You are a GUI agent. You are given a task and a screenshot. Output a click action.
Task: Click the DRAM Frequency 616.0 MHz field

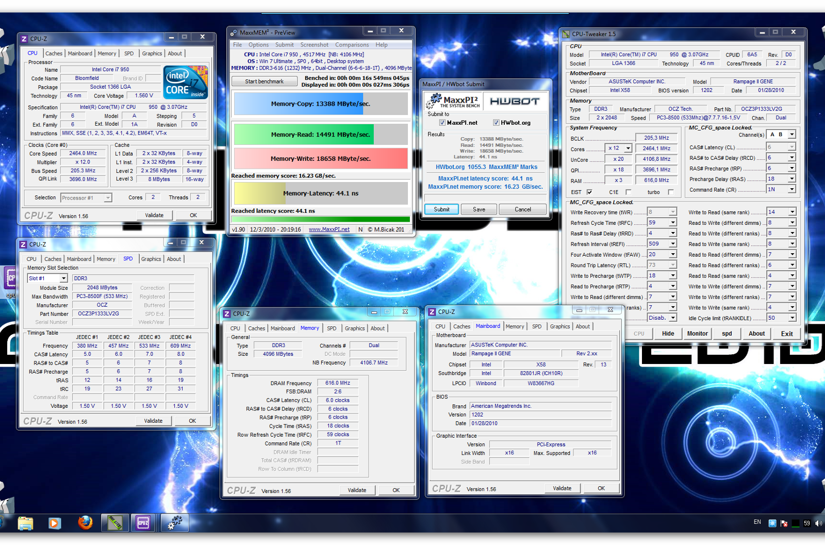point(338,383)
